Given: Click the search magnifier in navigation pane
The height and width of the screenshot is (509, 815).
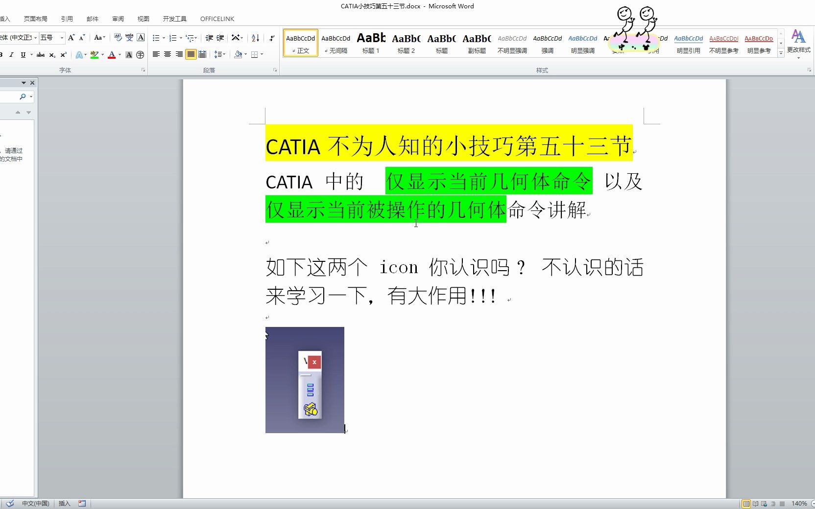Looking at the screenshot, I should (x=23, y=96).
